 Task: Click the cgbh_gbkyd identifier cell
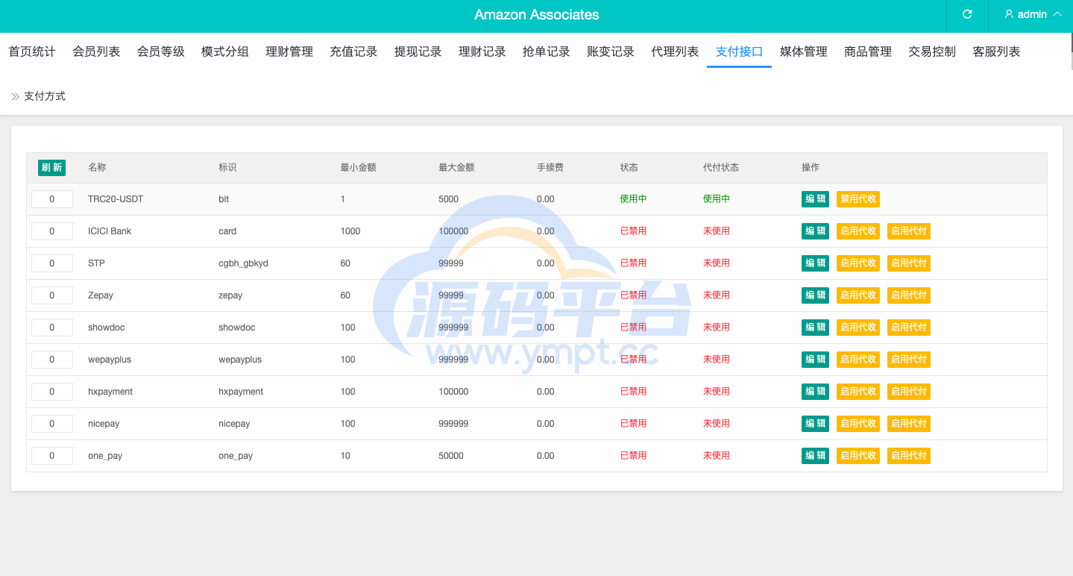tap(243, 263)
